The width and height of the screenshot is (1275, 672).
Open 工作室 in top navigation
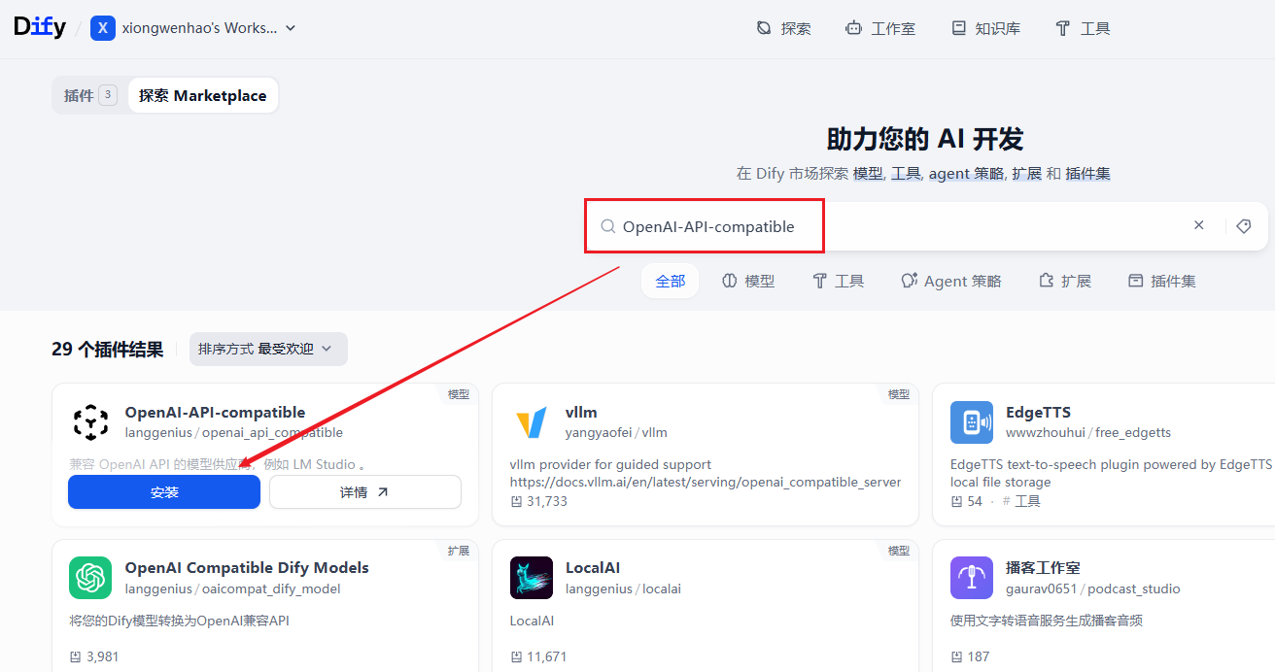coord(880,29)
